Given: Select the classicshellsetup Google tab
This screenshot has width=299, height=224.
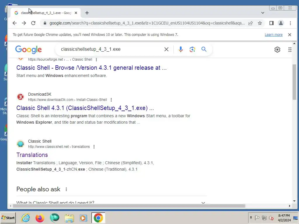Looking at the screenshot, I should (46, 13).
